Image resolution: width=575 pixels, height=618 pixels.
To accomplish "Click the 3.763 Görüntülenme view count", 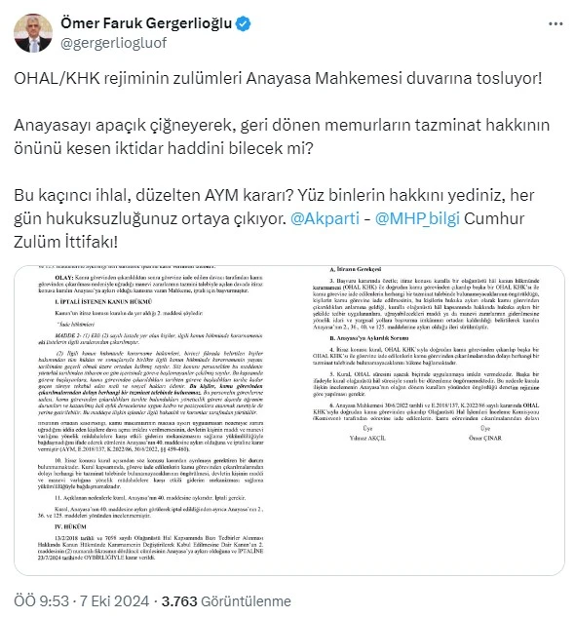I will 226,601.
